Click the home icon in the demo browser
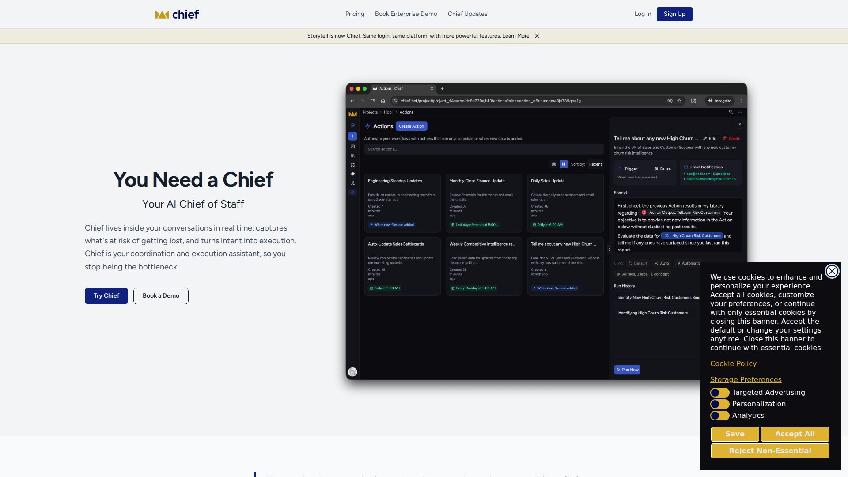This screenshot has width=848, height=477. click(383, 101)
